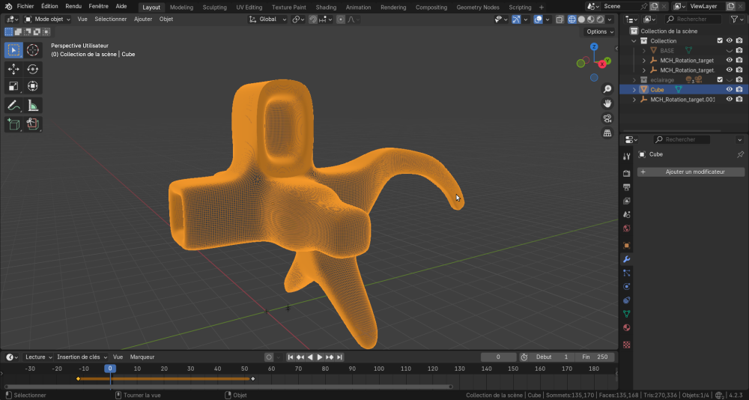Click the zoom magnifier icon in viewport

(607, 89)
